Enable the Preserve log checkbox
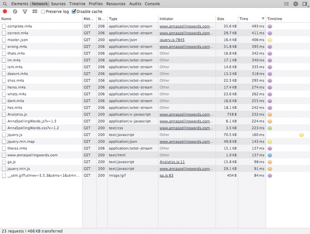This screenshot has width=310, height=234. tap(43, 12)
